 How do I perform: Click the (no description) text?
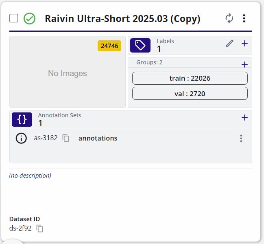click(x=31, y=176)
